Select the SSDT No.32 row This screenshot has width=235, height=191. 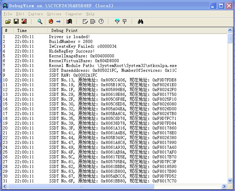pyautogui.click(x=115, y=109)
